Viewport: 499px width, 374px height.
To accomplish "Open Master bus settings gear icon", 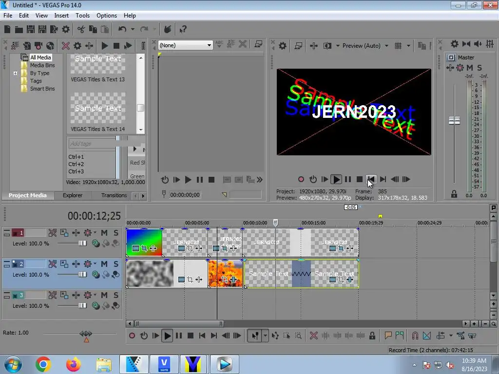I will [x=455, y=44].
